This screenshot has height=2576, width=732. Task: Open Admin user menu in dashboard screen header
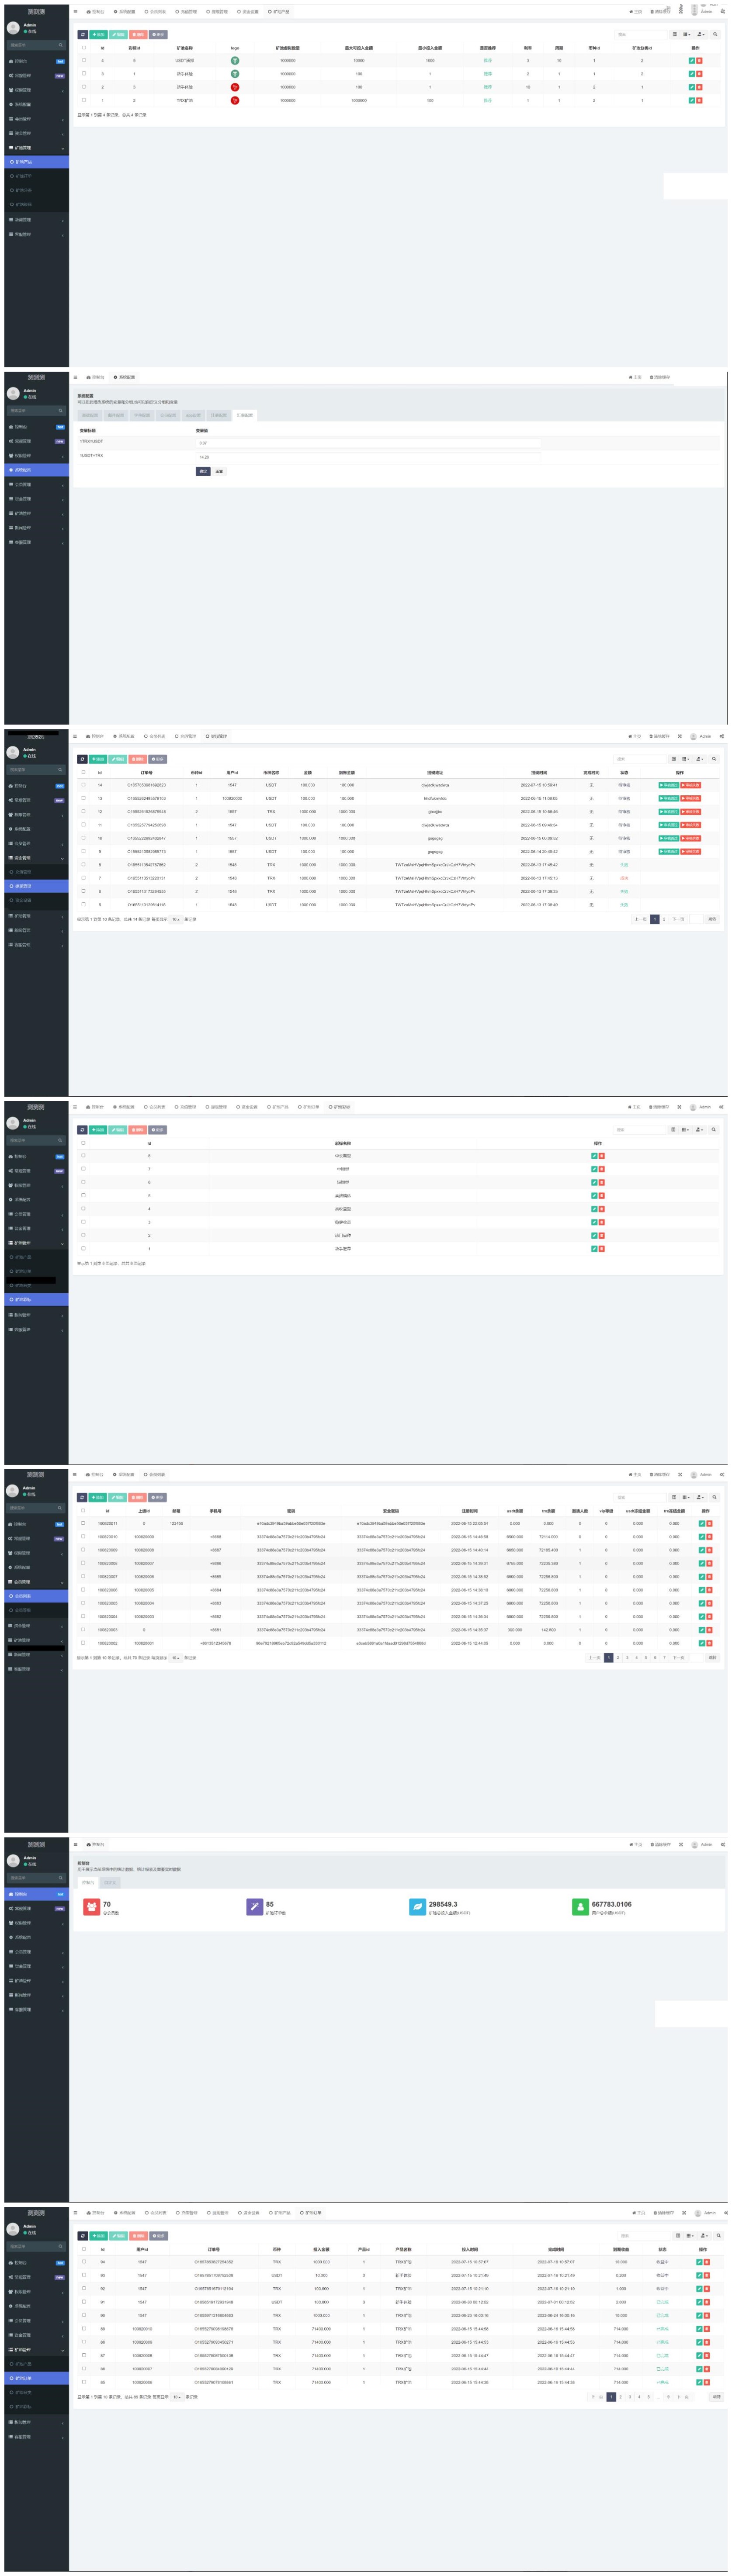tap(702, 1845)
